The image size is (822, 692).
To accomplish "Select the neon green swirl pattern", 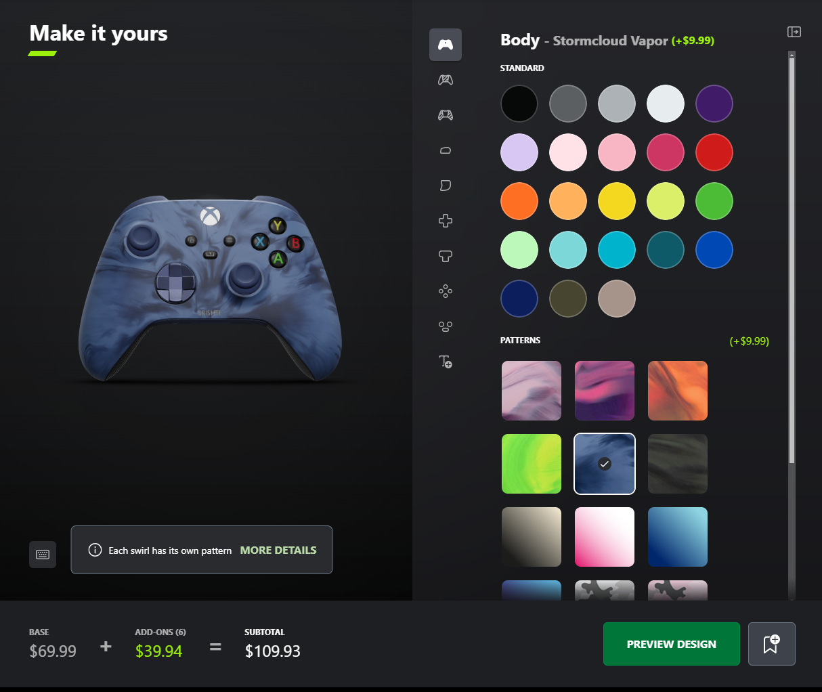I will coord(532,464).
